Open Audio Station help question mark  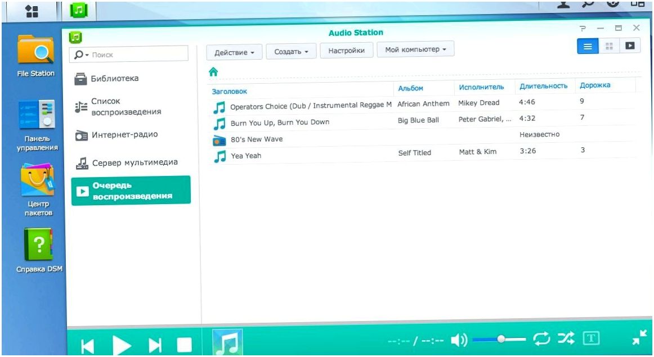coord(583,28)
